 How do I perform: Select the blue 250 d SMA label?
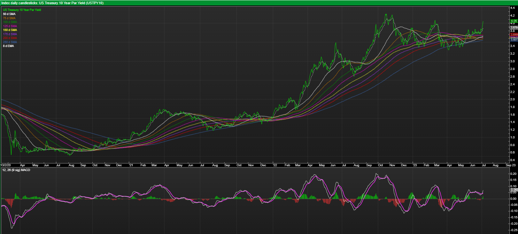tap(10, 42)
